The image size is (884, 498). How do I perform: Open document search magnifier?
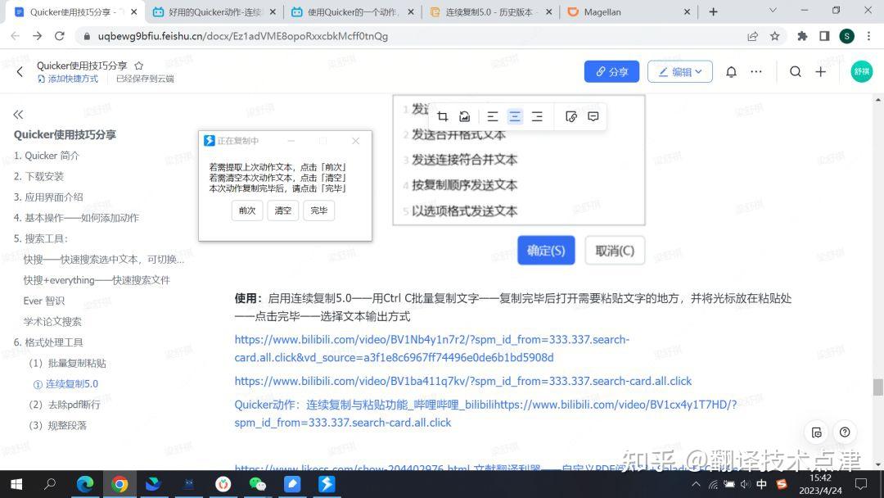pos(796,71)
